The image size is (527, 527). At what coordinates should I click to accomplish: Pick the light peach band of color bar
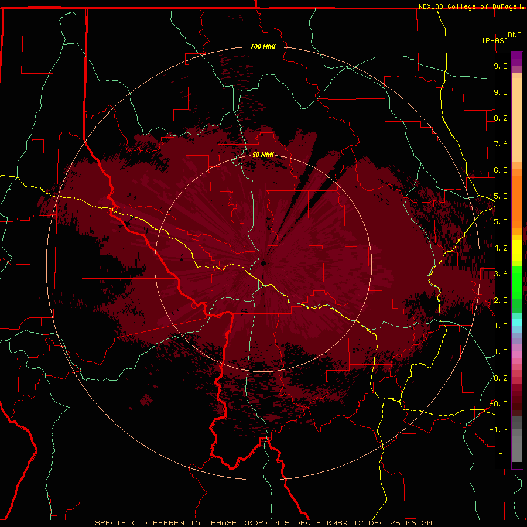(517, 120)
